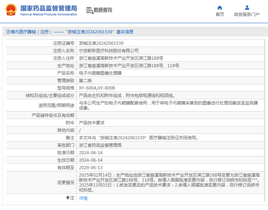Click the document icon before 境内医疗器械

point(8,32)
